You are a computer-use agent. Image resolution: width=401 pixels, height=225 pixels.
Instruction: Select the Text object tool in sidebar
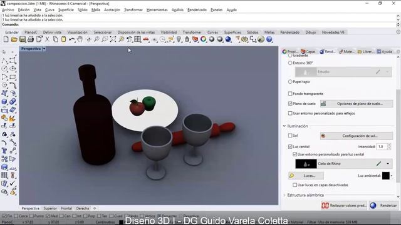pyautogui.click(x=4, y=151)
